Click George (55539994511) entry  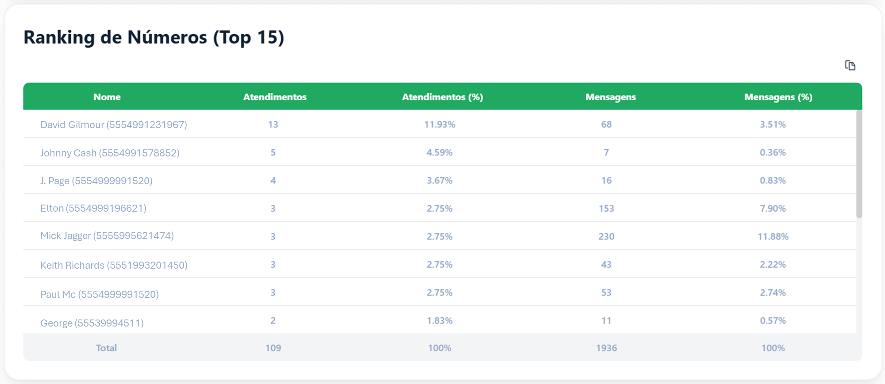92,323
